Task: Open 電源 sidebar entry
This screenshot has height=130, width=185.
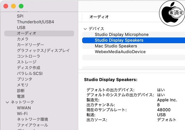Action: (21, 96)
